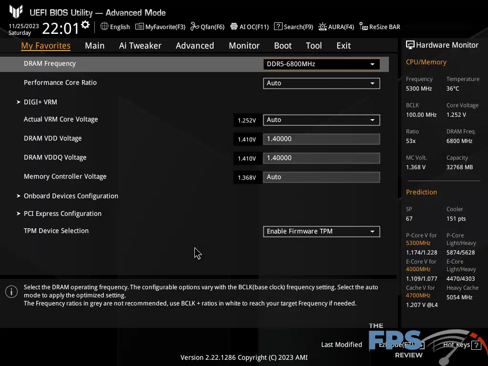Open the Ai Tweaker tab
This screenshot has height=366, width=488.
pyautogui.click(x=140, y=46)
